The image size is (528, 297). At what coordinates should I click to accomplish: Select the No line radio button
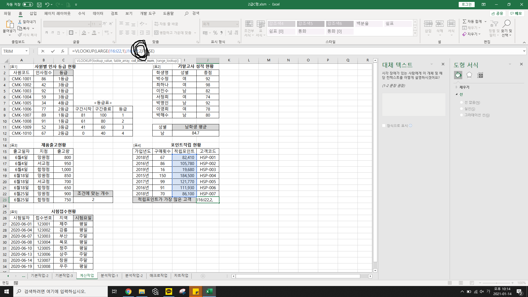(x=461, y=103)
